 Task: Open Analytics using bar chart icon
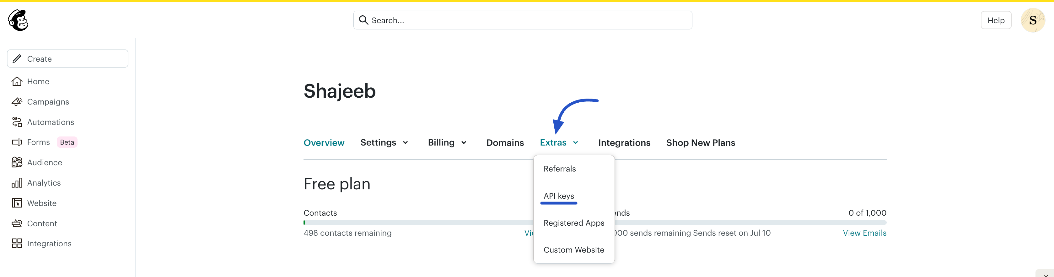pos(17,183)
